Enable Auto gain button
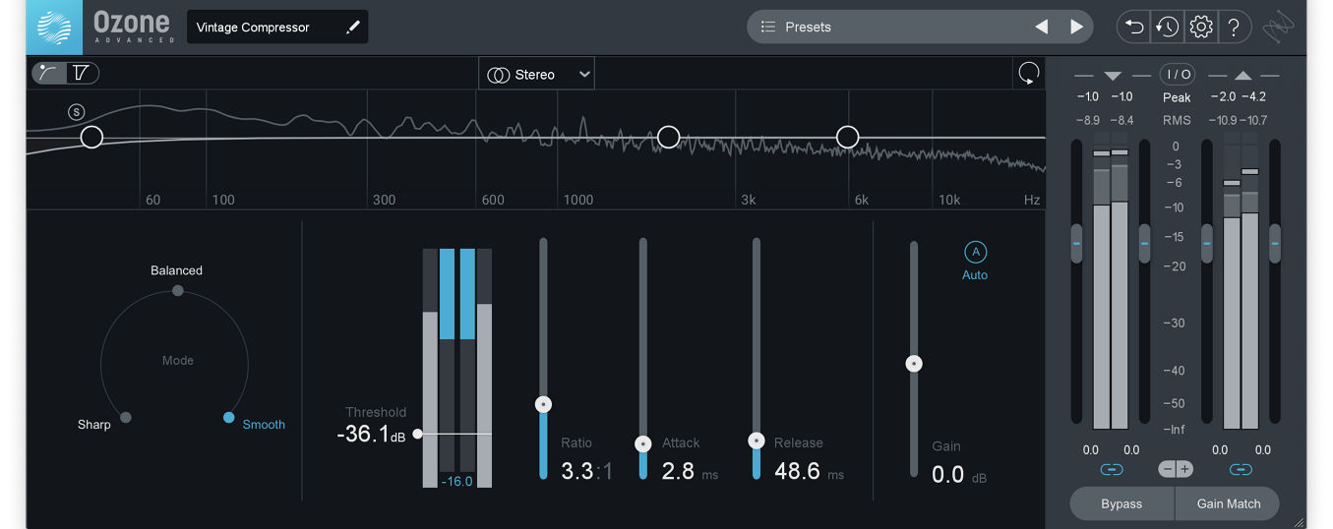1333x529 pixels. click(974, 252)
